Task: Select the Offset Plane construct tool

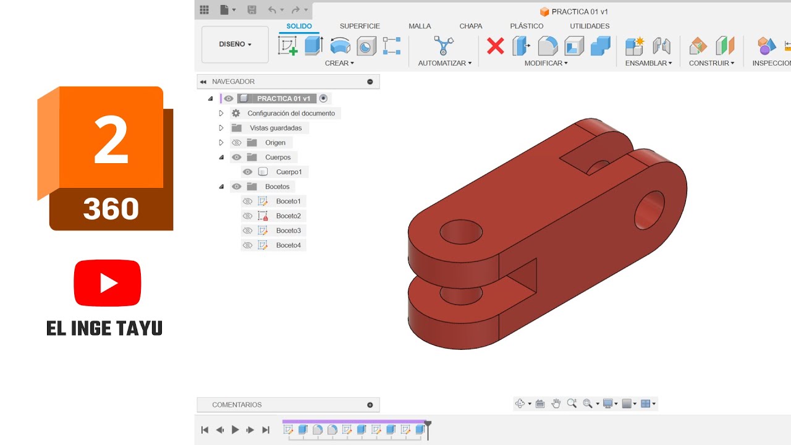Action: point(698,46)
